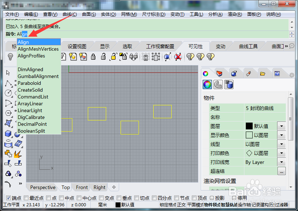Open the panel gear options icon
The height and width of the screenshot is (211, 298).
[x=292, y=75]
